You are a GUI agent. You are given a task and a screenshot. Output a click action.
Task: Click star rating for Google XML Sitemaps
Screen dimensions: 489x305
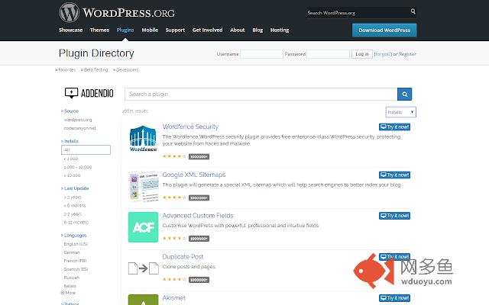click(x=174, y=197)
